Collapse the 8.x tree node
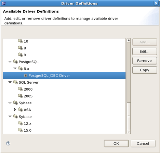 [x=15, y=69]
